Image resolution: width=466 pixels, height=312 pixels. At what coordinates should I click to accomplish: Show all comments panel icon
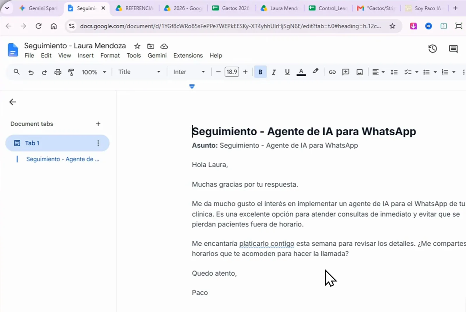pyautogui.click(x=453, y=49)
